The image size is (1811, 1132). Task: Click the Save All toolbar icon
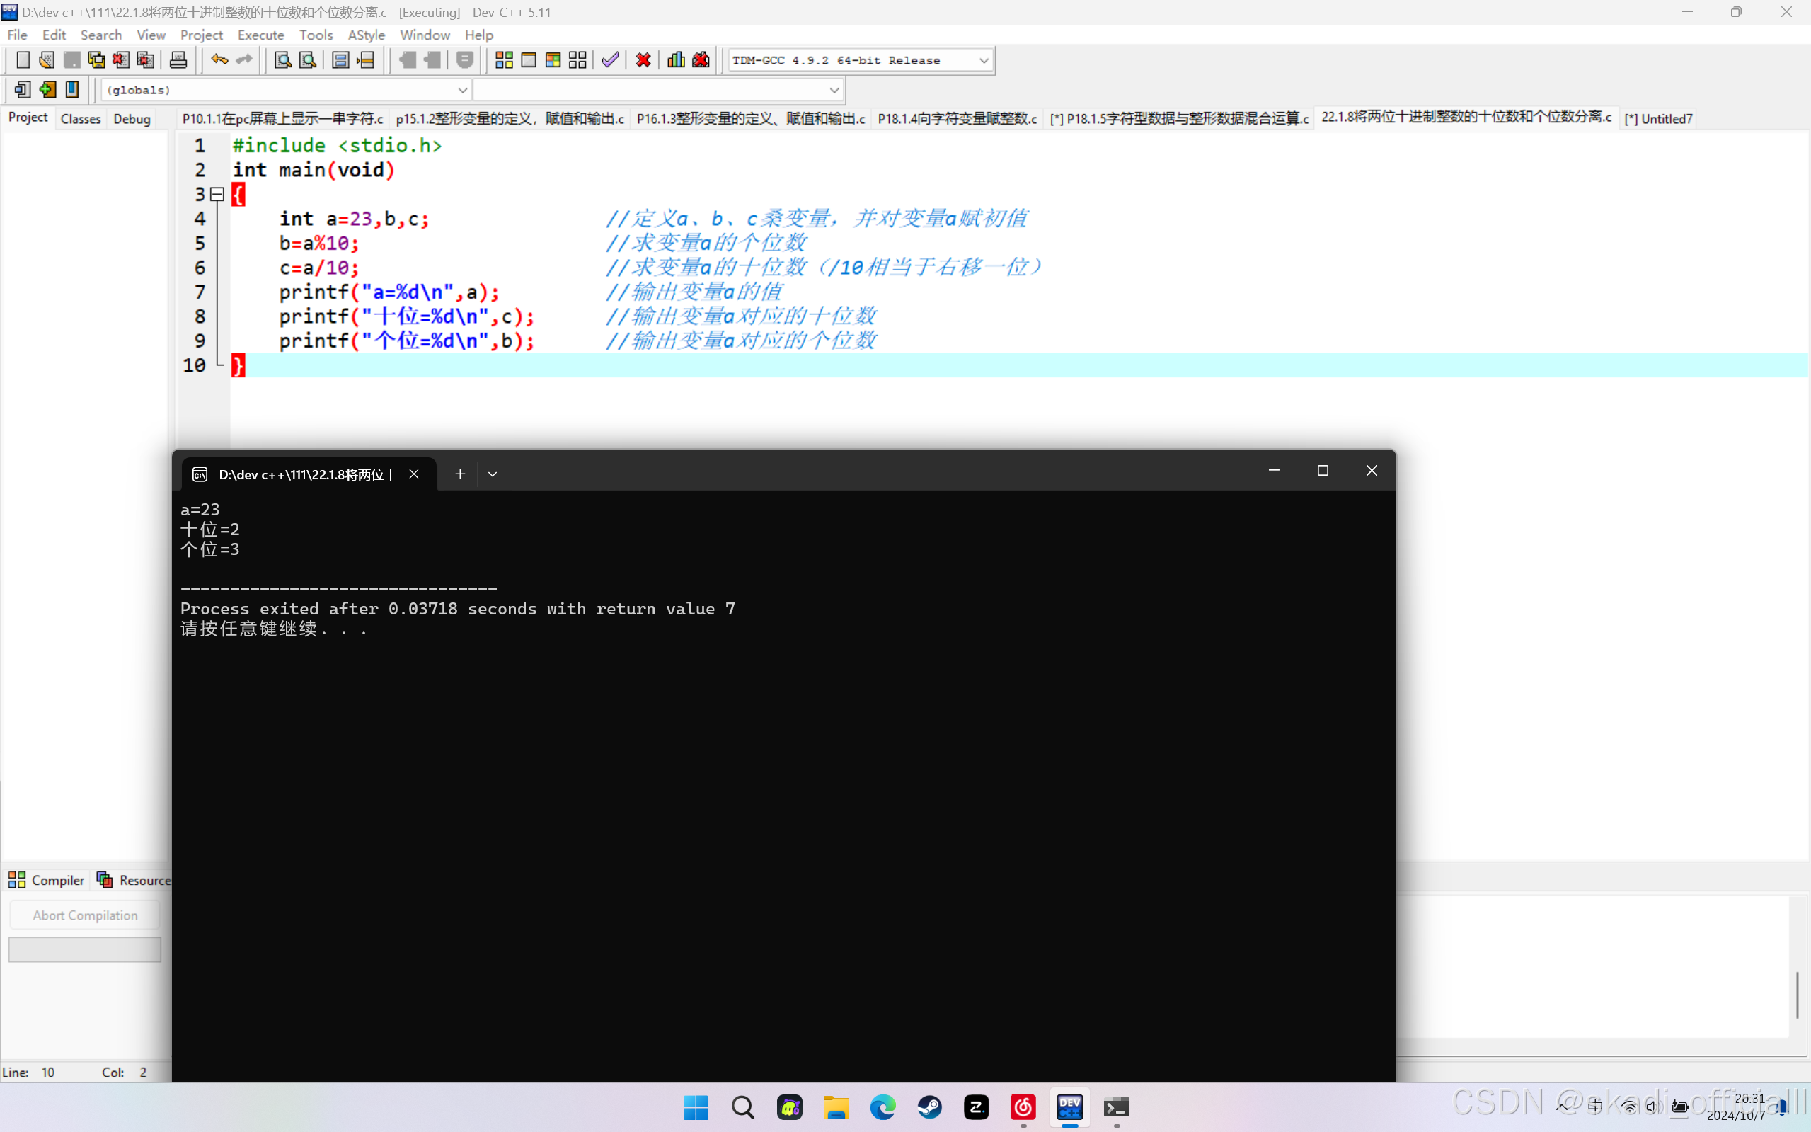[x=96, y=60]
